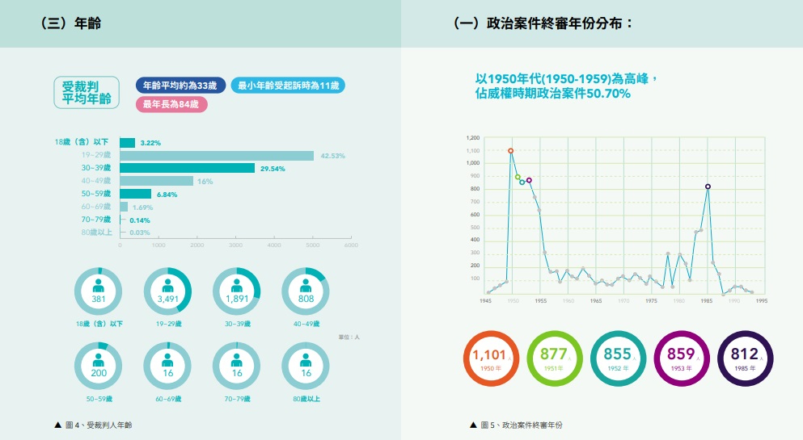Click the 1985 peak marker on the line chart

708,186
